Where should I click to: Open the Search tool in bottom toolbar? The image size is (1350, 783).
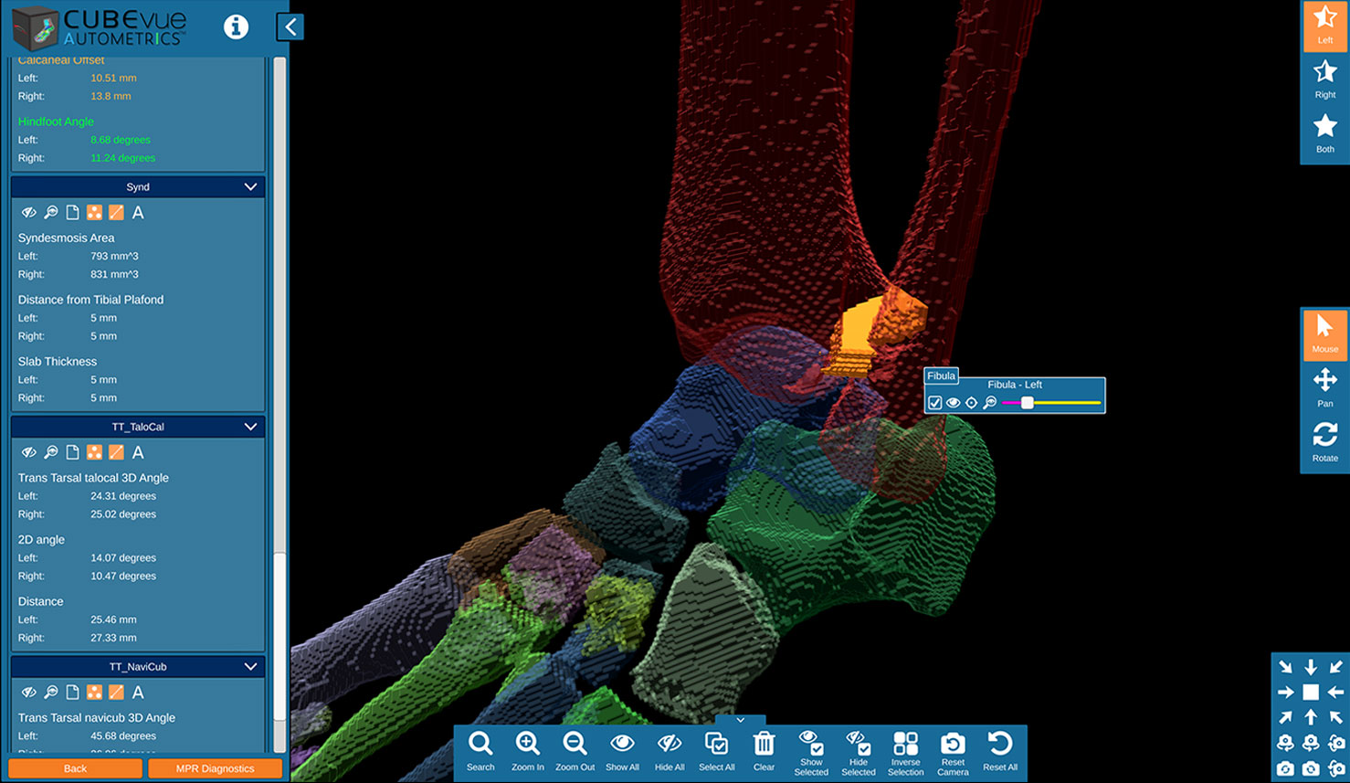pos(480,752)
